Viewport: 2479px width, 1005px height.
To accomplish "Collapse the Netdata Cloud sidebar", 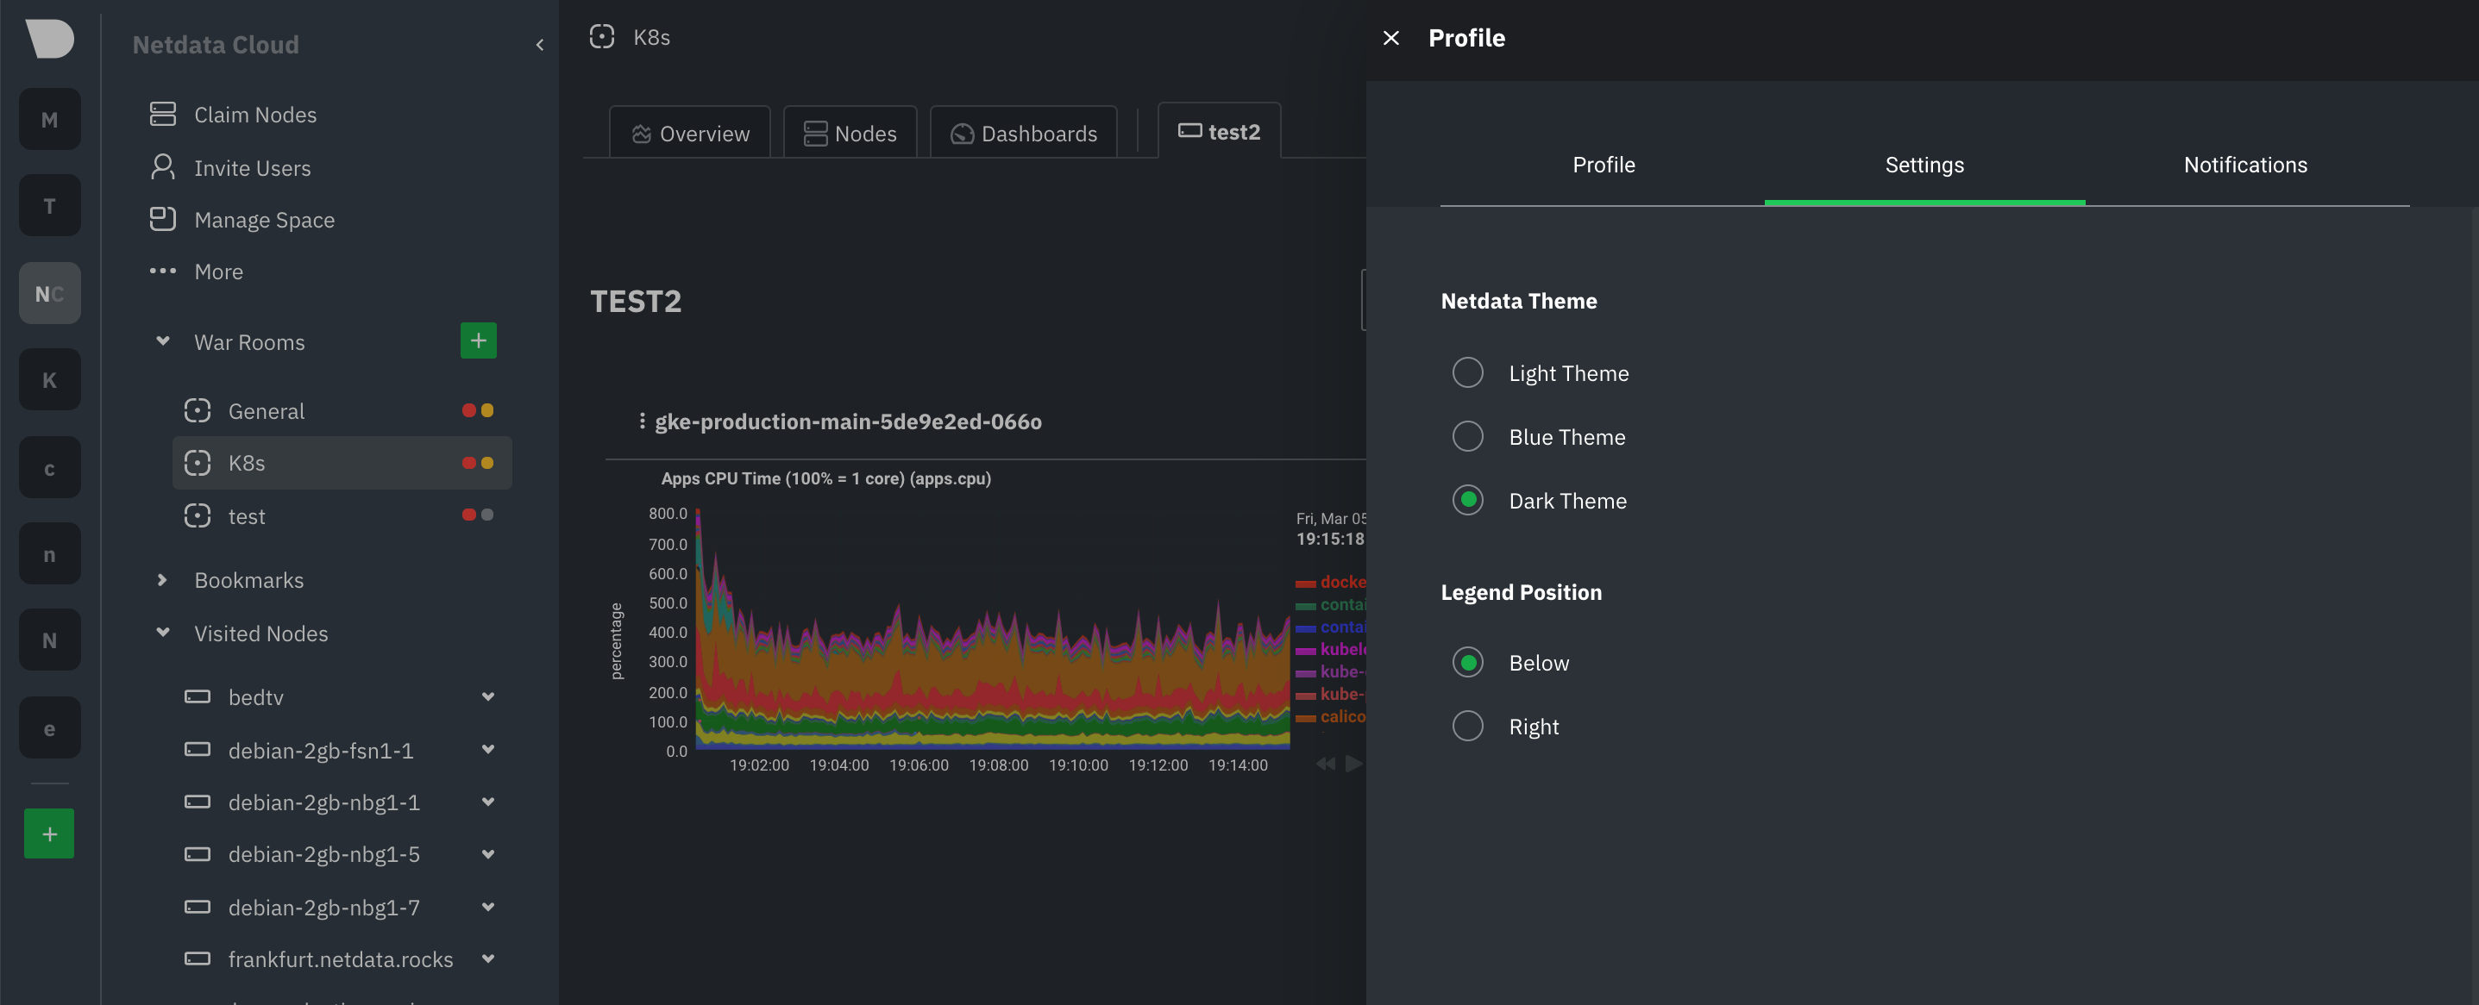I will (x=540, y=44).
